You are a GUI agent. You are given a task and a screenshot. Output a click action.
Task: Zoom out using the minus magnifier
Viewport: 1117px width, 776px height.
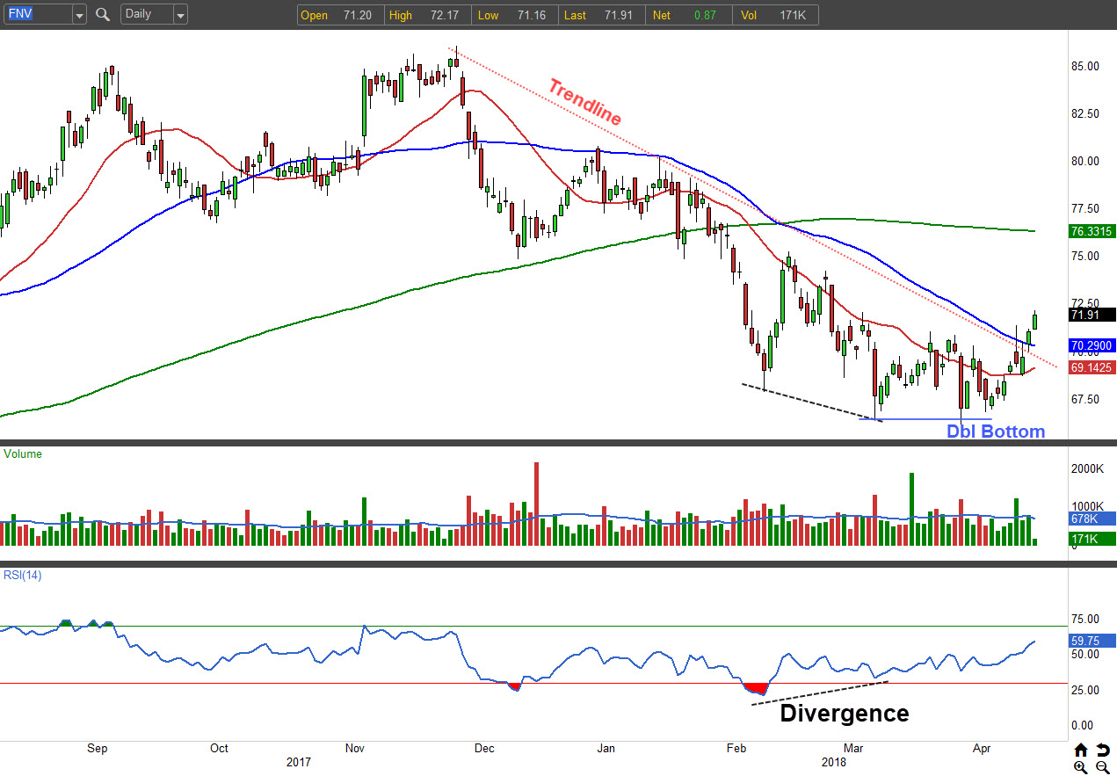(x=1102, y=767)
